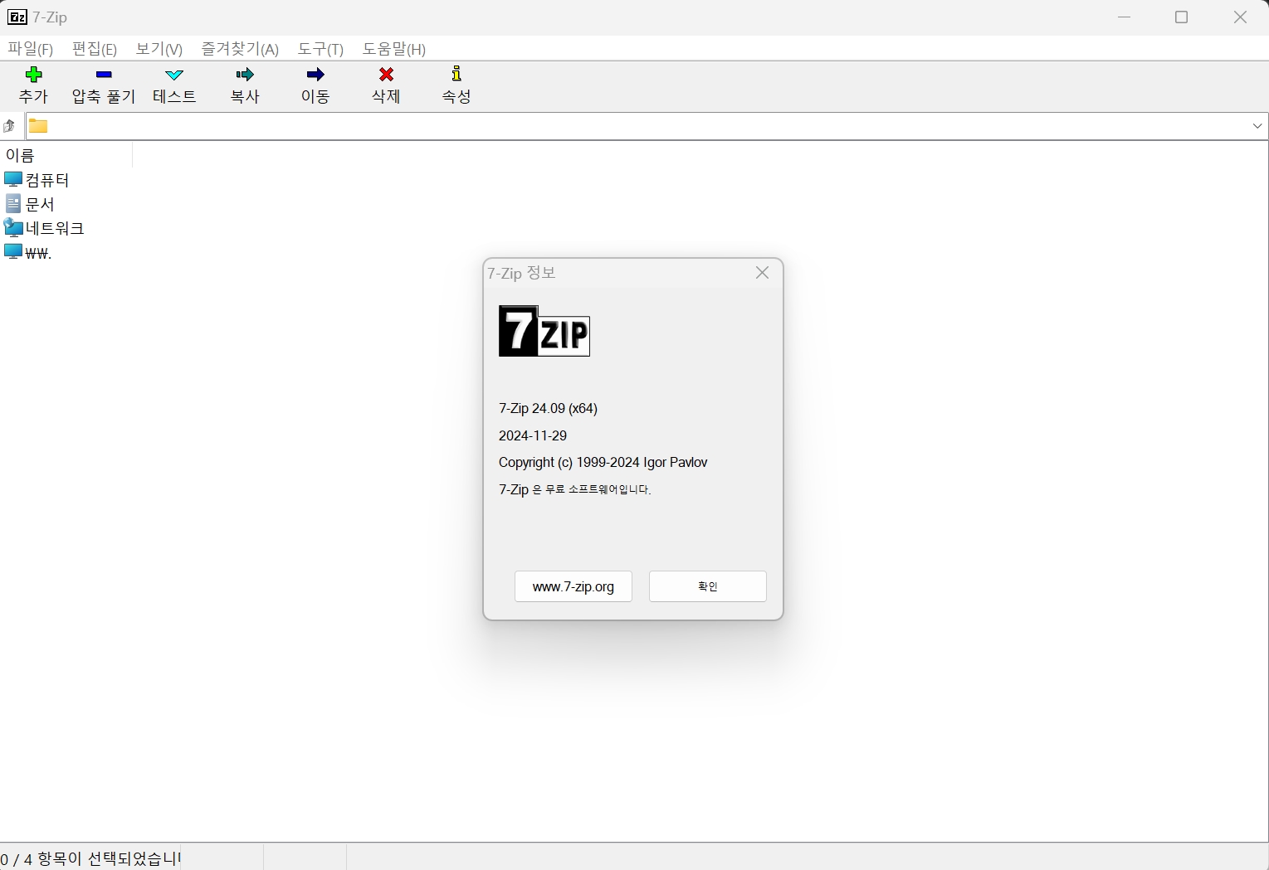Open the 즐겨찾기(A) menu

tap(240, 49)
